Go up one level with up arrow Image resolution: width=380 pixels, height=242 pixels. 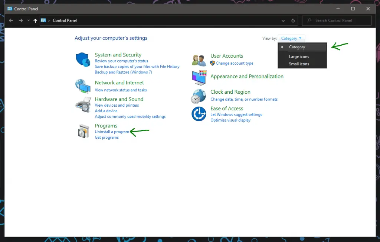[x=35, y=21]
